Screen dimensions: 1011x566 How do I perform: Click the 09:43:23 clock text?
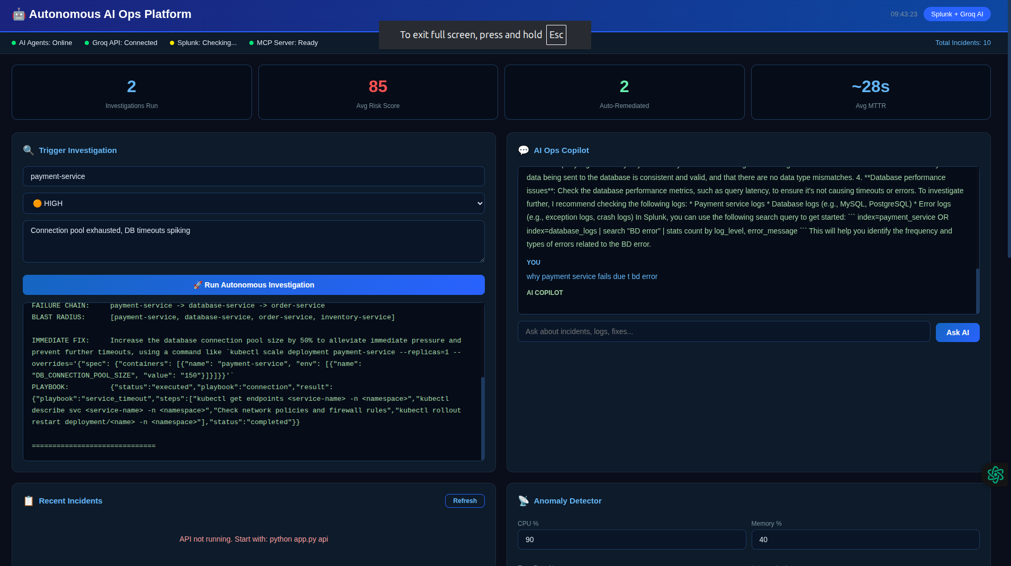904,14
